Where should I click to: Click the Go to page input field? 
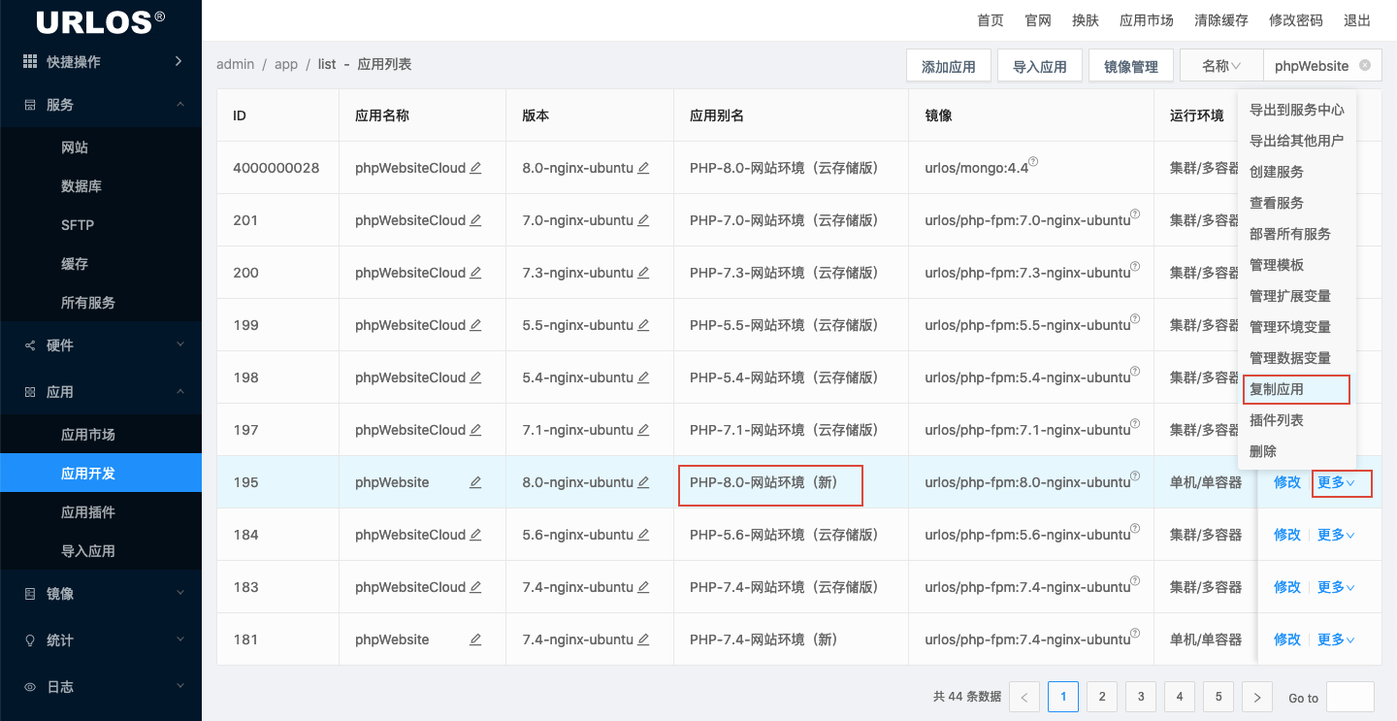coord(1349,697)
